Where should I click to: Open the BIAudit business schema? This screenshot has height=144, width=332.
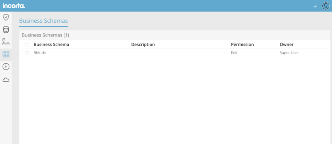click(x=40, y=53)
